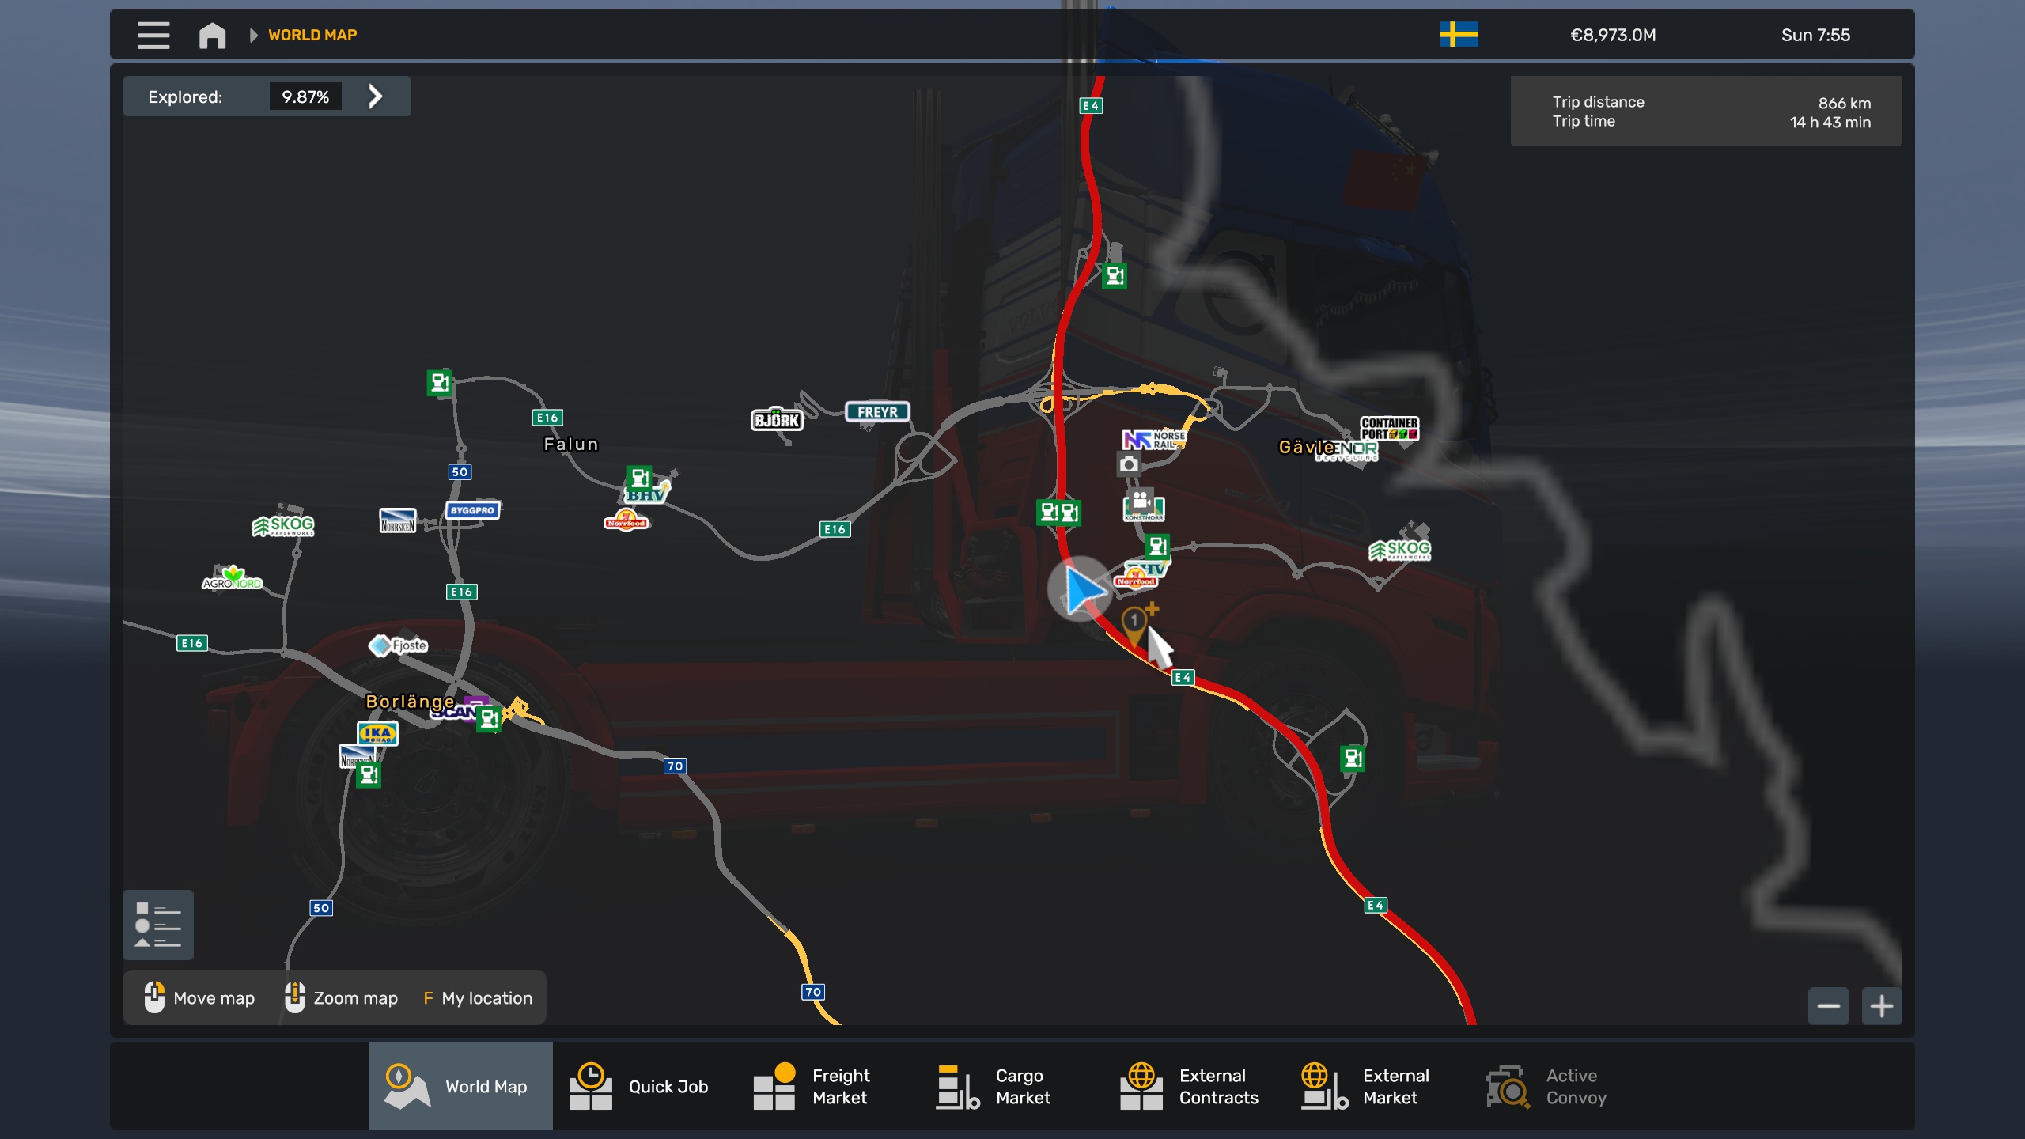Screen dimensions: 2025x1139
Task: Select the BYGGPRO company marker
Action: pos(472,510)
